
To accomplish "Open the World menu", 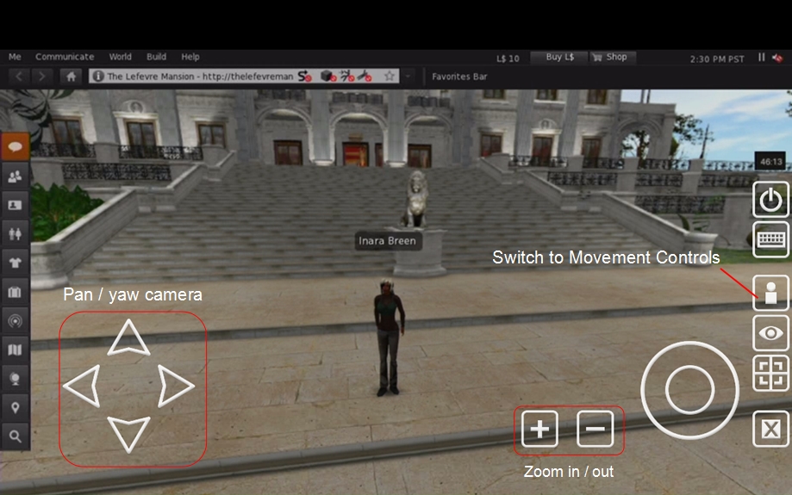I will coord(121,57).
